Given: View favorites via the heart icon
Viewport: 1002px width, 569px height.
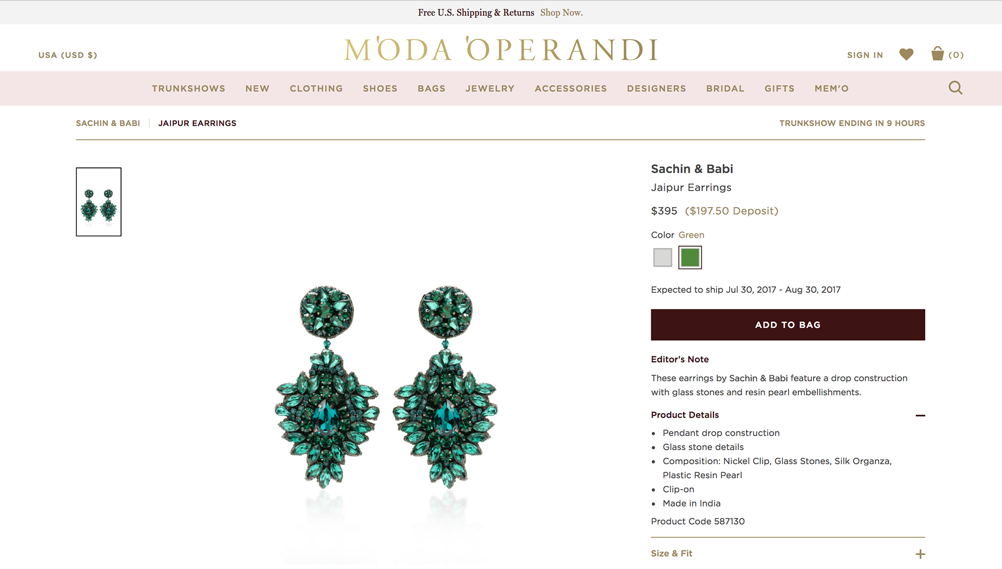Looking at the screenshot, I should coord(906,54).
